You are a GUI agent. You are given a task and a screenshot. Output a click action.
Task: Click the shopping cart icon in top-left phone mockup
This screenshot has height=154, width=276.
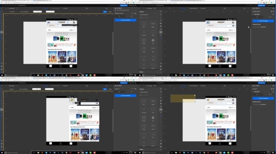[x=74, y=23]
